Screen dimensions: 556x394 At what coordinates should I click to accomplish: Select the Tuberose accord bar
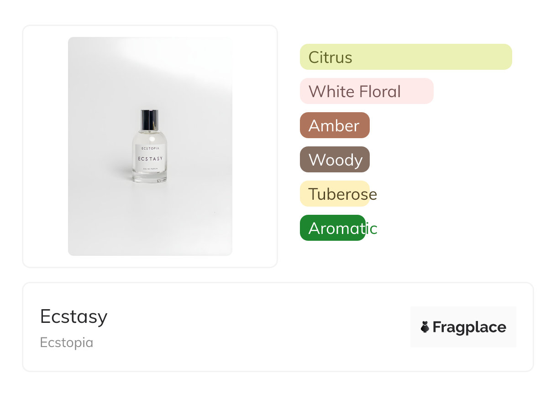point(334,194)
